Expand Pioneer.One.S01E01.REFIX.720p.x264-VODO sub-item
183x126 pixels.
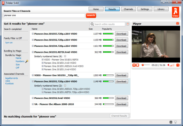coord(43,92)
